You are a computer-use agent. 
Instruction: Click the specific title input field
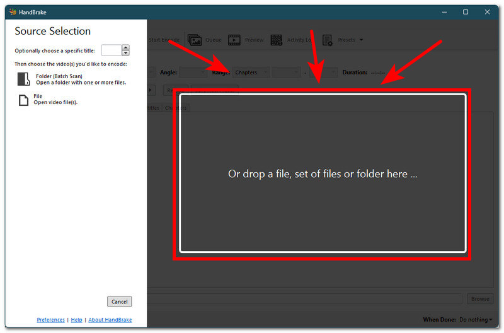[111, 50]
